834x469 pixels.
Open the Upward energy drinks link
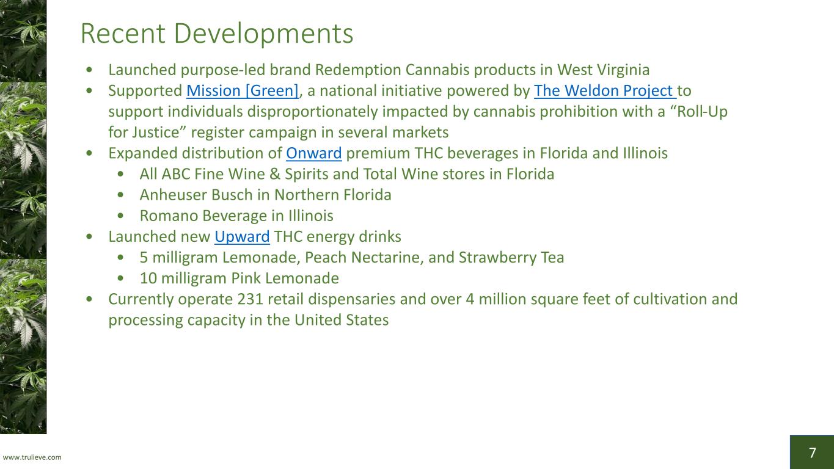[242, 236]
